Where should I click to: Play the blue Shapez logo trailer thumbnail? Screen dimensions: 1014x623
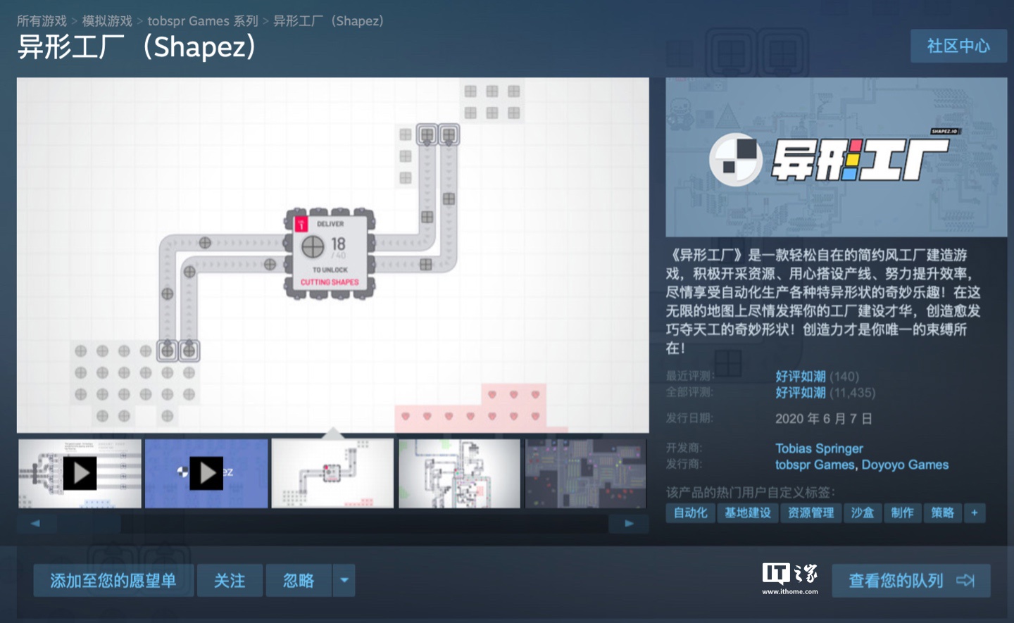point(206,474)
